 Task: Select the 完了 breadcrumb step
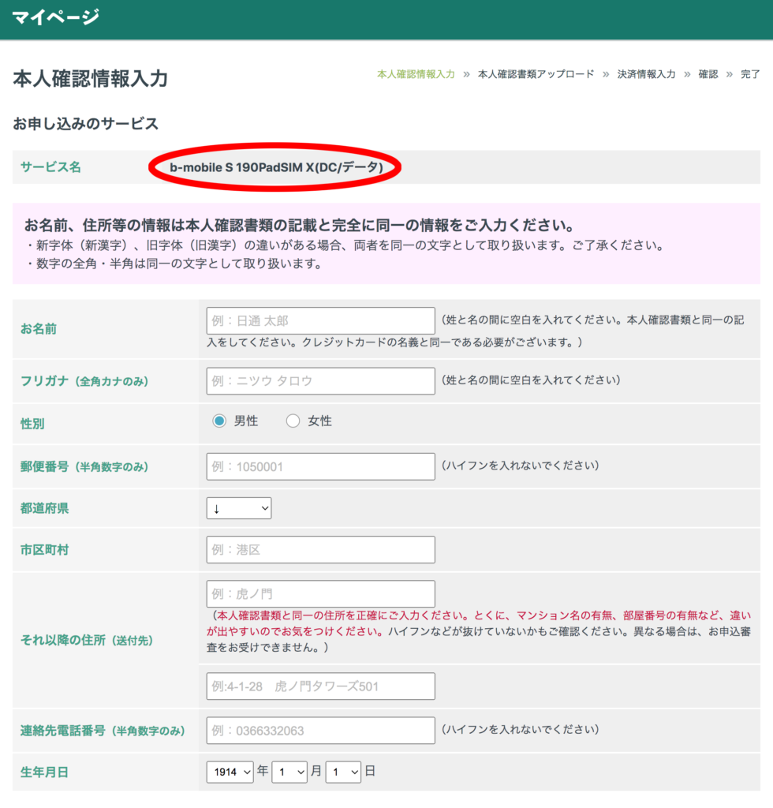coord(750,74)
